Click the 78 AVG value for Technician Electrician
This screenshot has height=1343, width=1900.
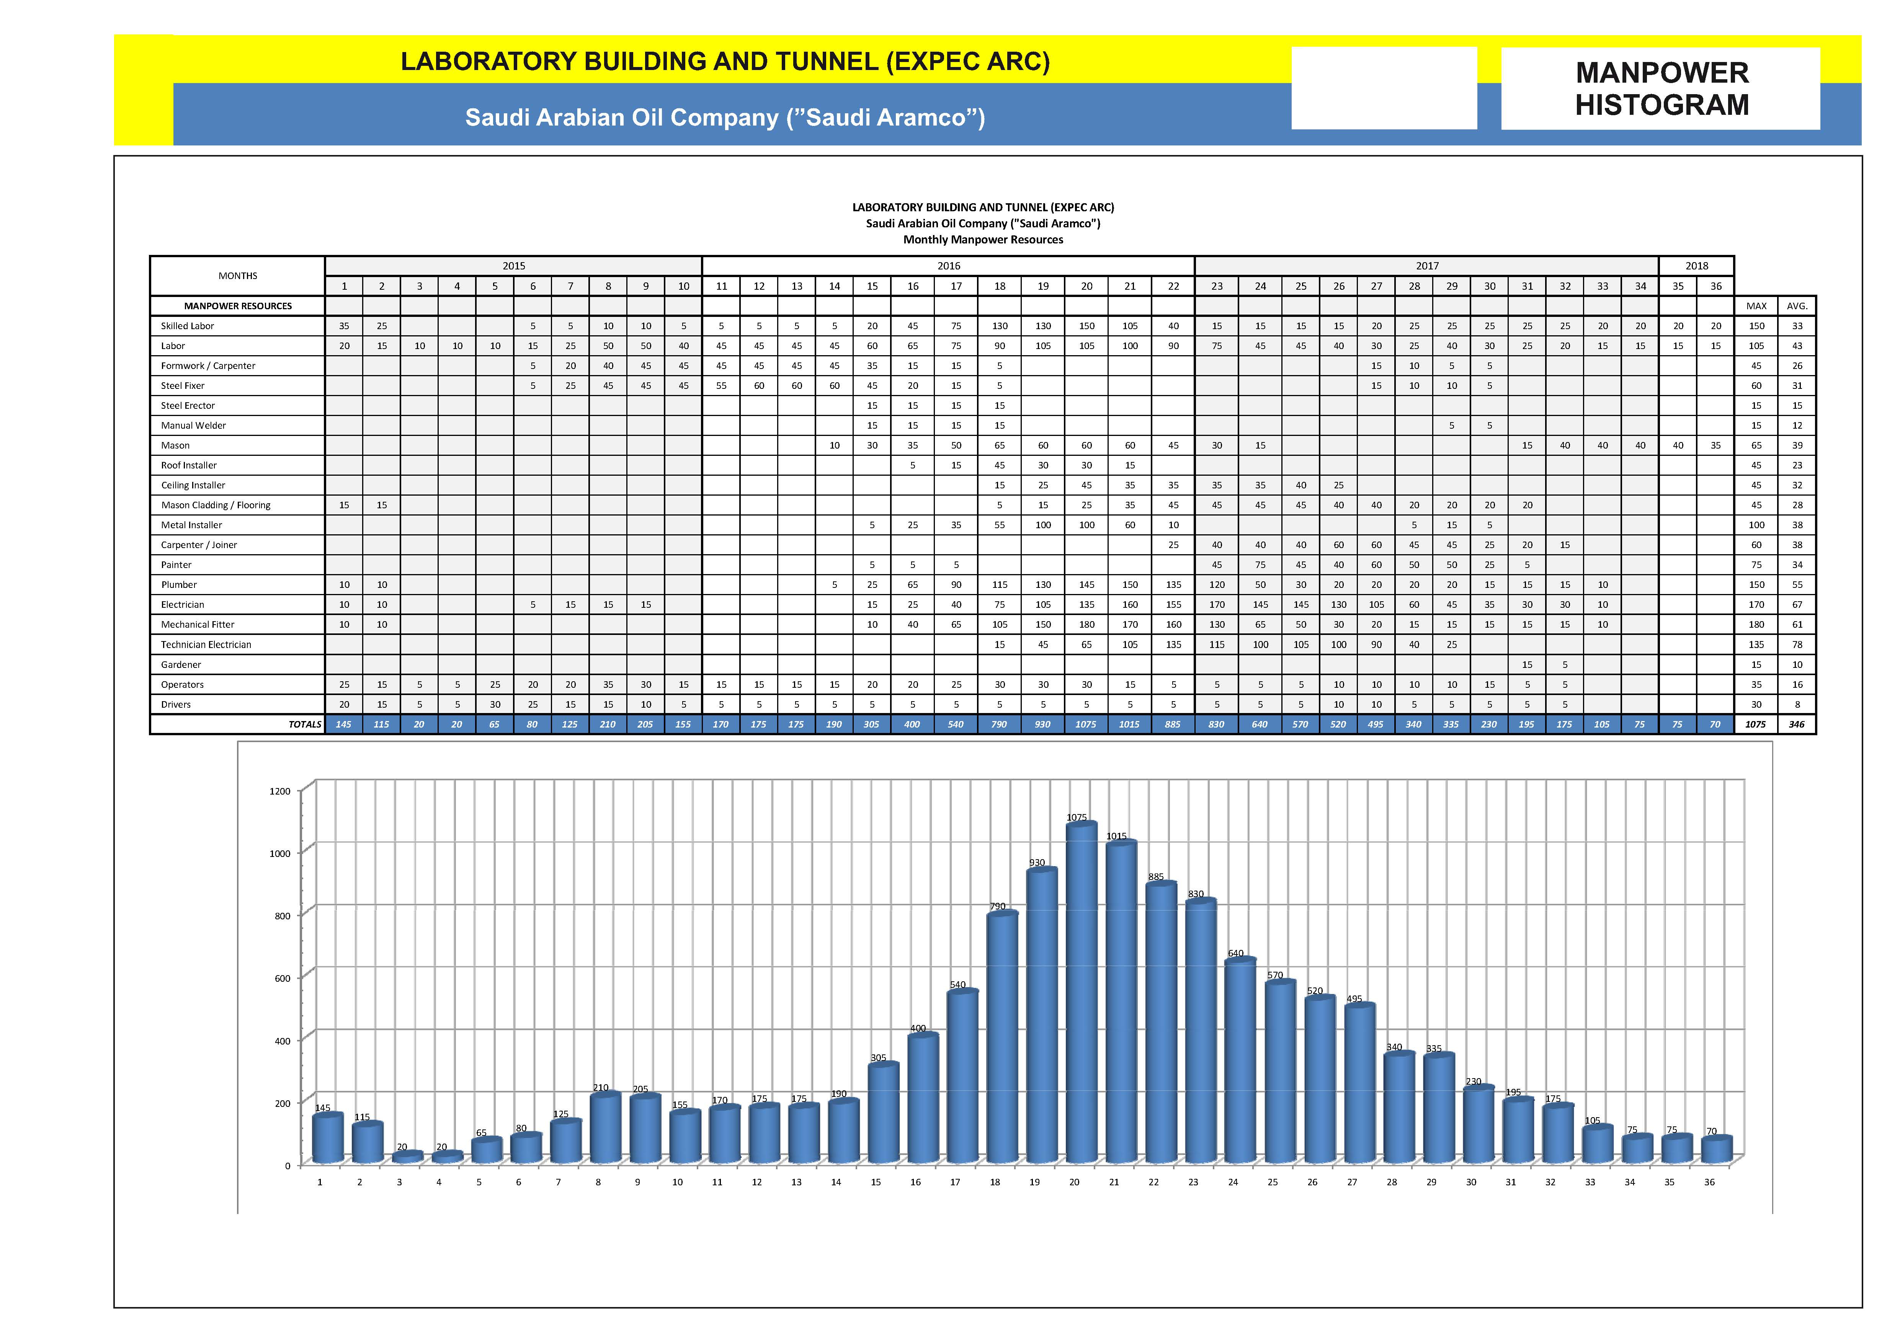1797,645
